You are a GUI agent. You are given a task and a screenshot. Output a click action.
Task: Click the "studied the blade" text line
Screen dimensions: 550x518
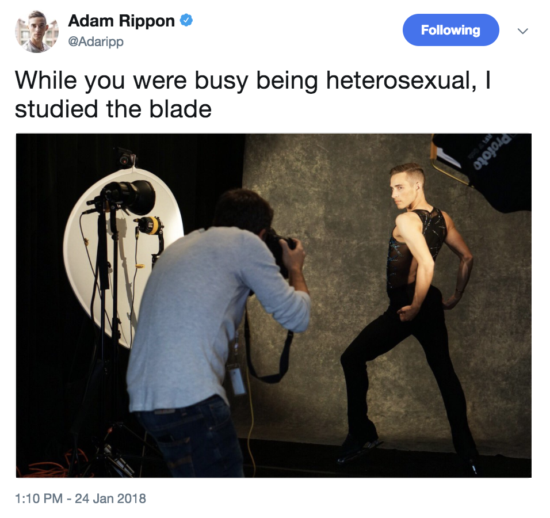[x=113, y=109]
